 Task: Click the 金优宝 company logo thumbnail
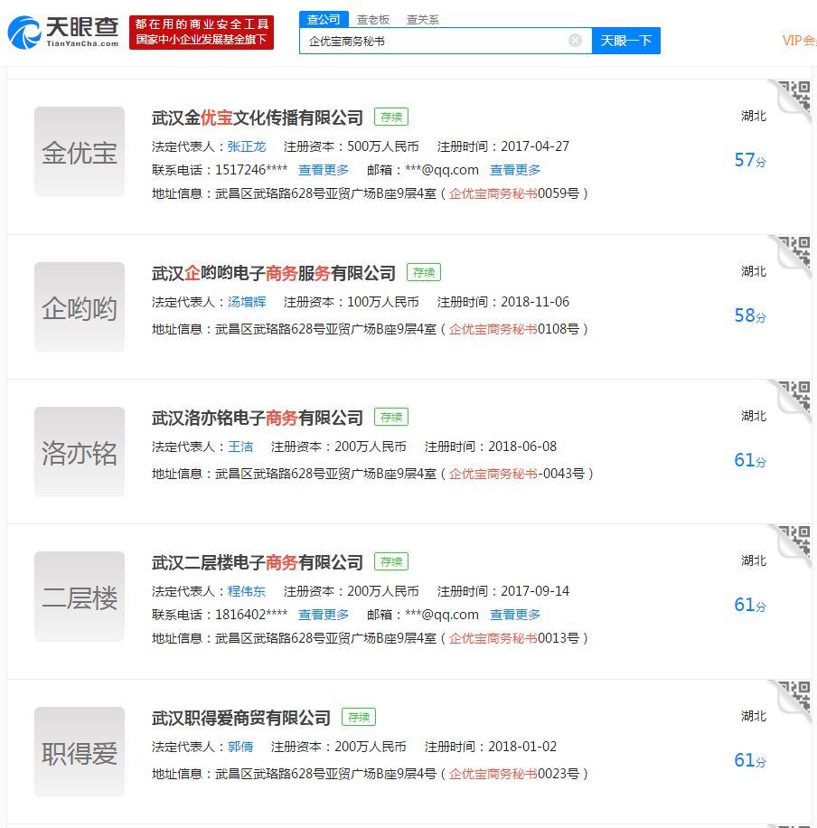point(80,152)
